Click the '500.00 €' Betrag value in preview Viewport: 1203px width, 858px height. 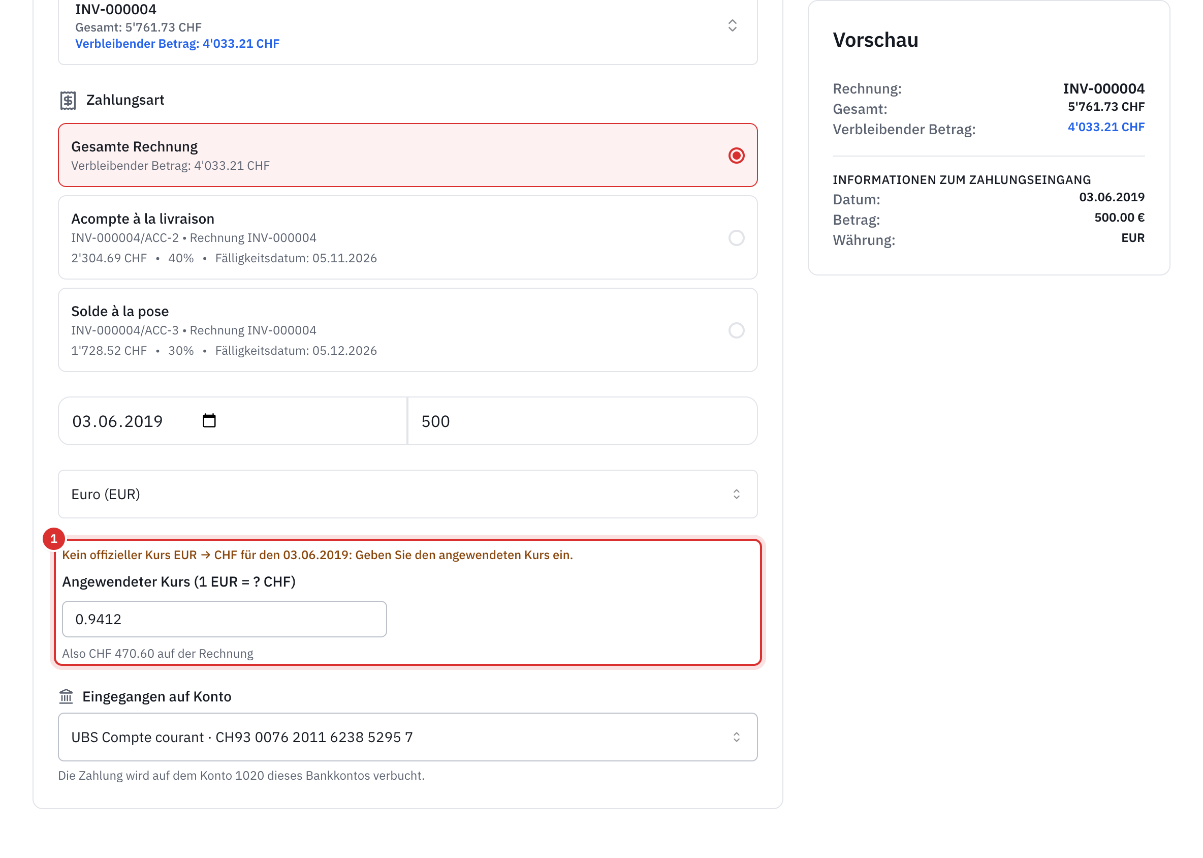(1119, 218)
